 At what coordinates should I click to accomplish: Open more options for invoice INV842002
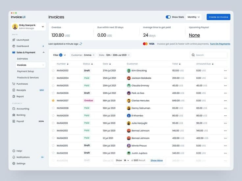click(225, 70)
